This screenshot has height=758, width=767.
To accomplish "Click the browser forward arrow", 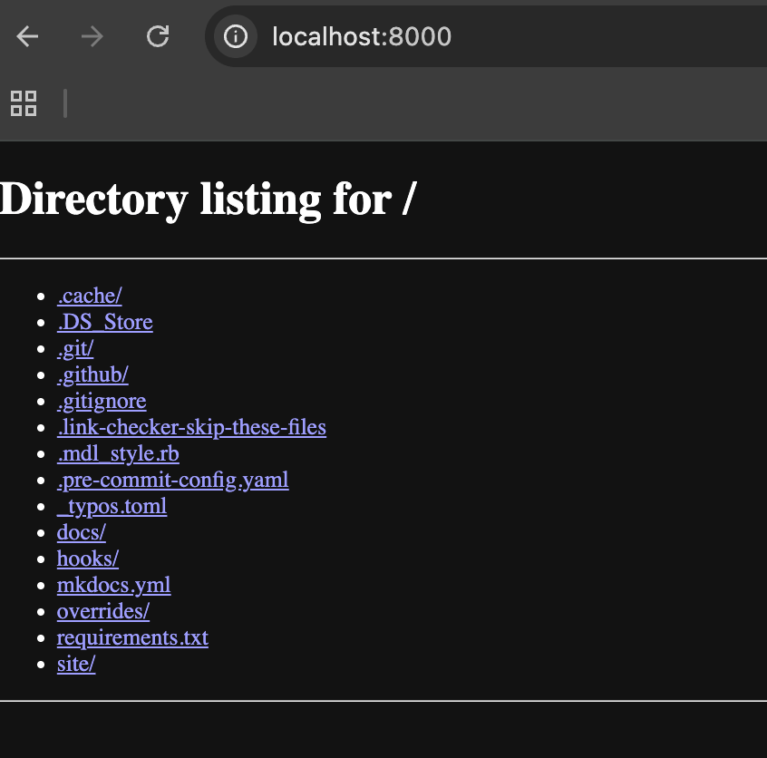I will tap(92, 36).
